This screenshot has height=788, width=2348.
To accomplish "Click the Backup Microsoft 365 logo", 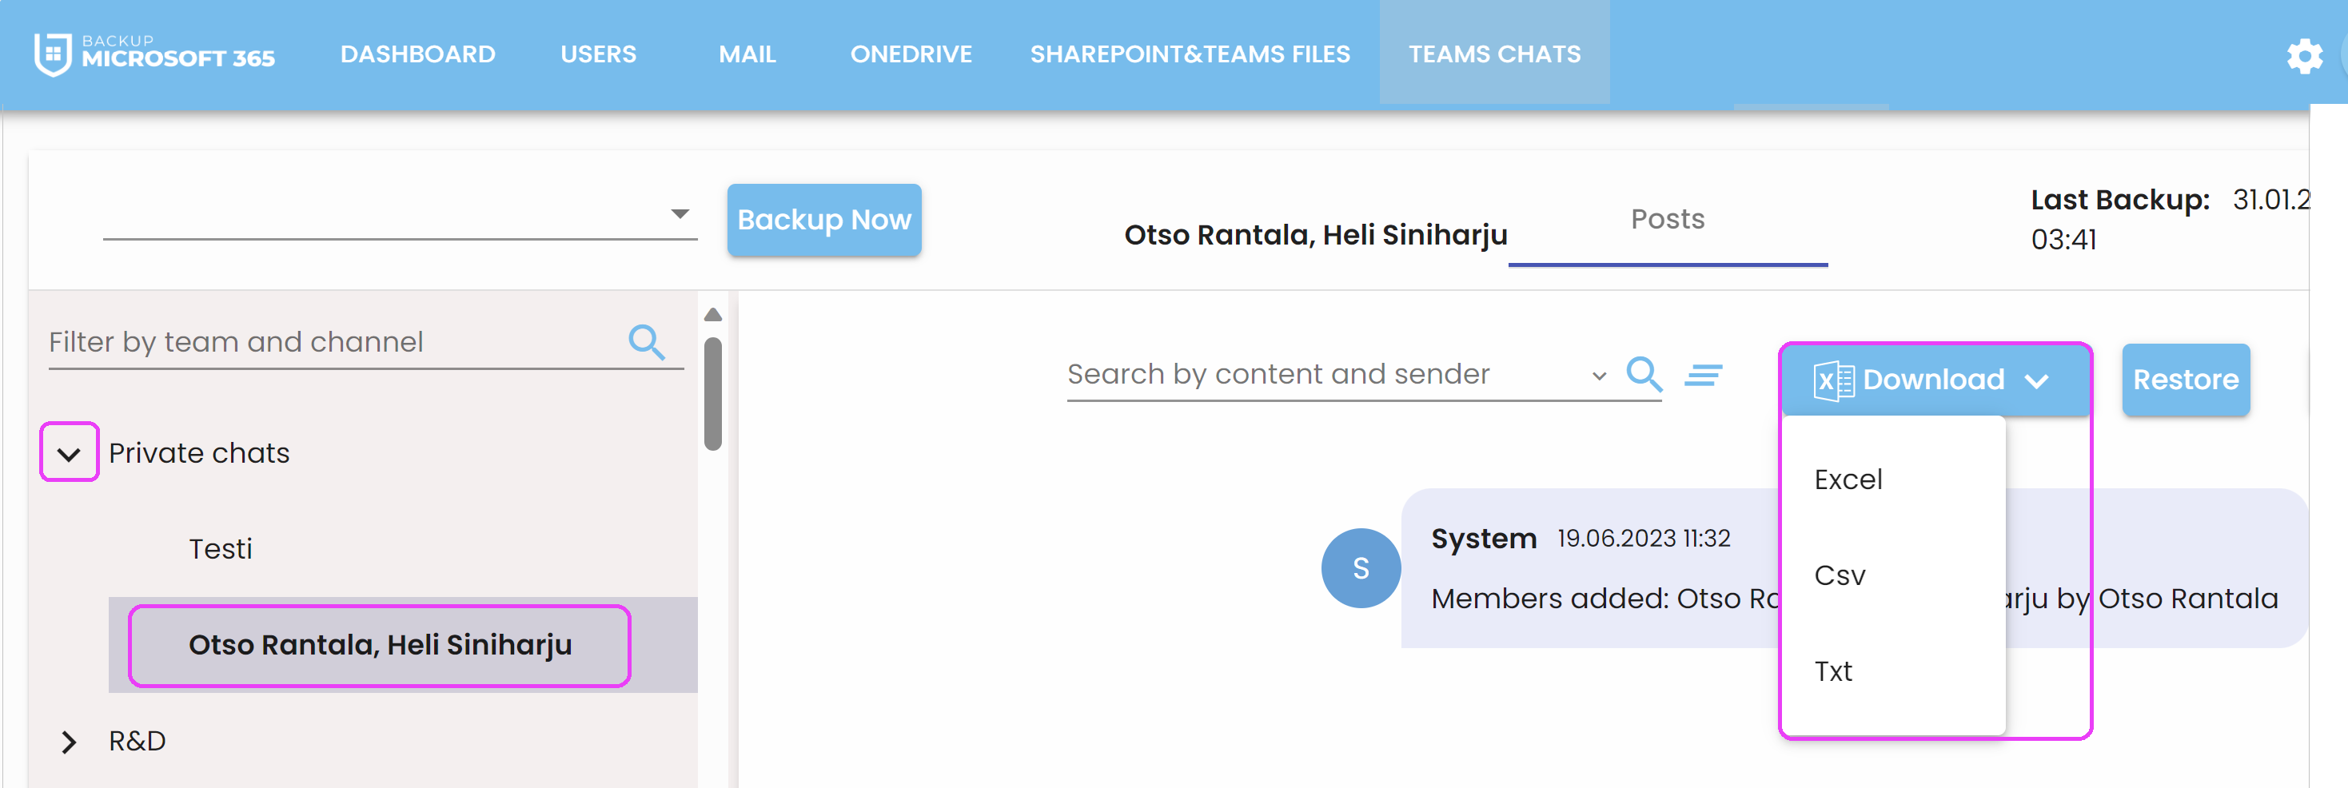I will [x=154, y=54].
